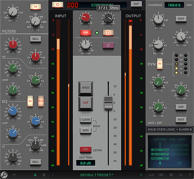Screen dimensions: 194x179
Task: Click the blue LMF gain knob
Action: tap(13, 111)
